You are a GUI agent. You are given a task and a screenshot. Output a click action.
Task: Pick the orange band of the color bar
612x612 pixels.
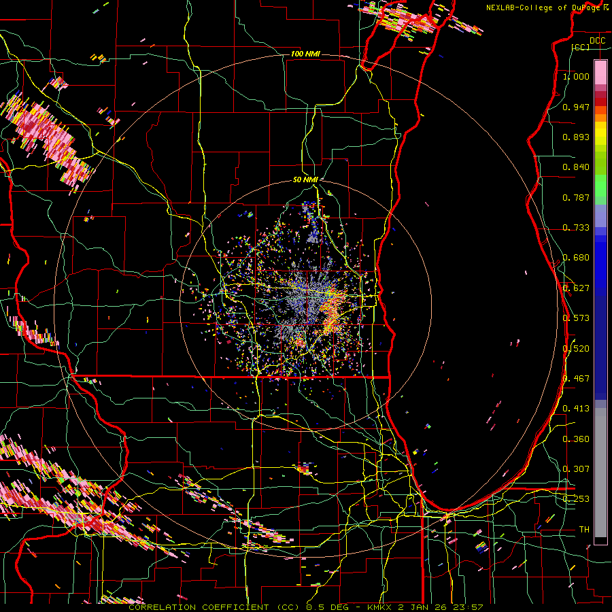tap(600, 118)
